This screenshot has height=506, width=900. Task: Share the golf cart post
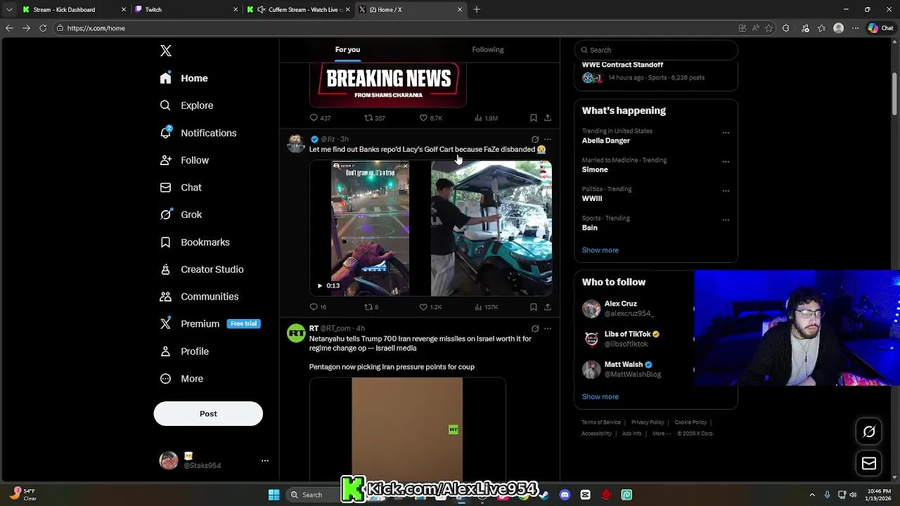pyautogui.click(x=548, y=307)
